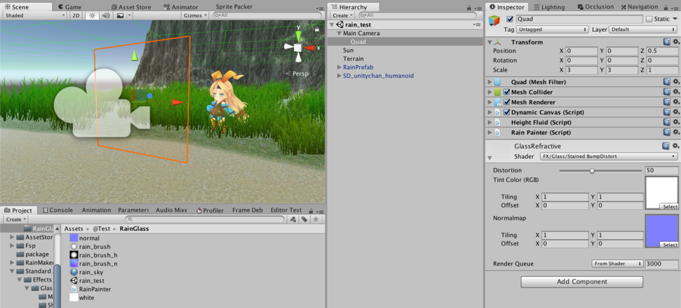Click the Add Component button

tap(581, 282)
